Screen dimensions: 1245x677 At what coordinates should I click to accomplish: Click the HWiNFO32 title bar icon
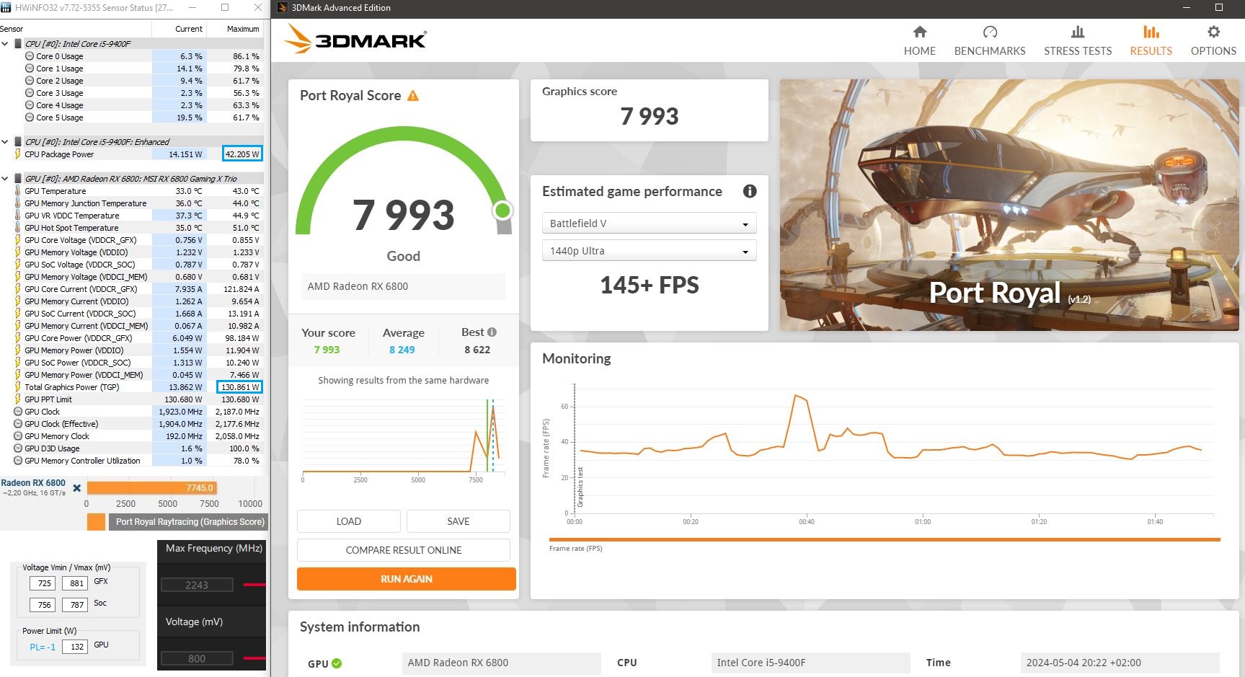pyautogui.click(x=6, y=8)
